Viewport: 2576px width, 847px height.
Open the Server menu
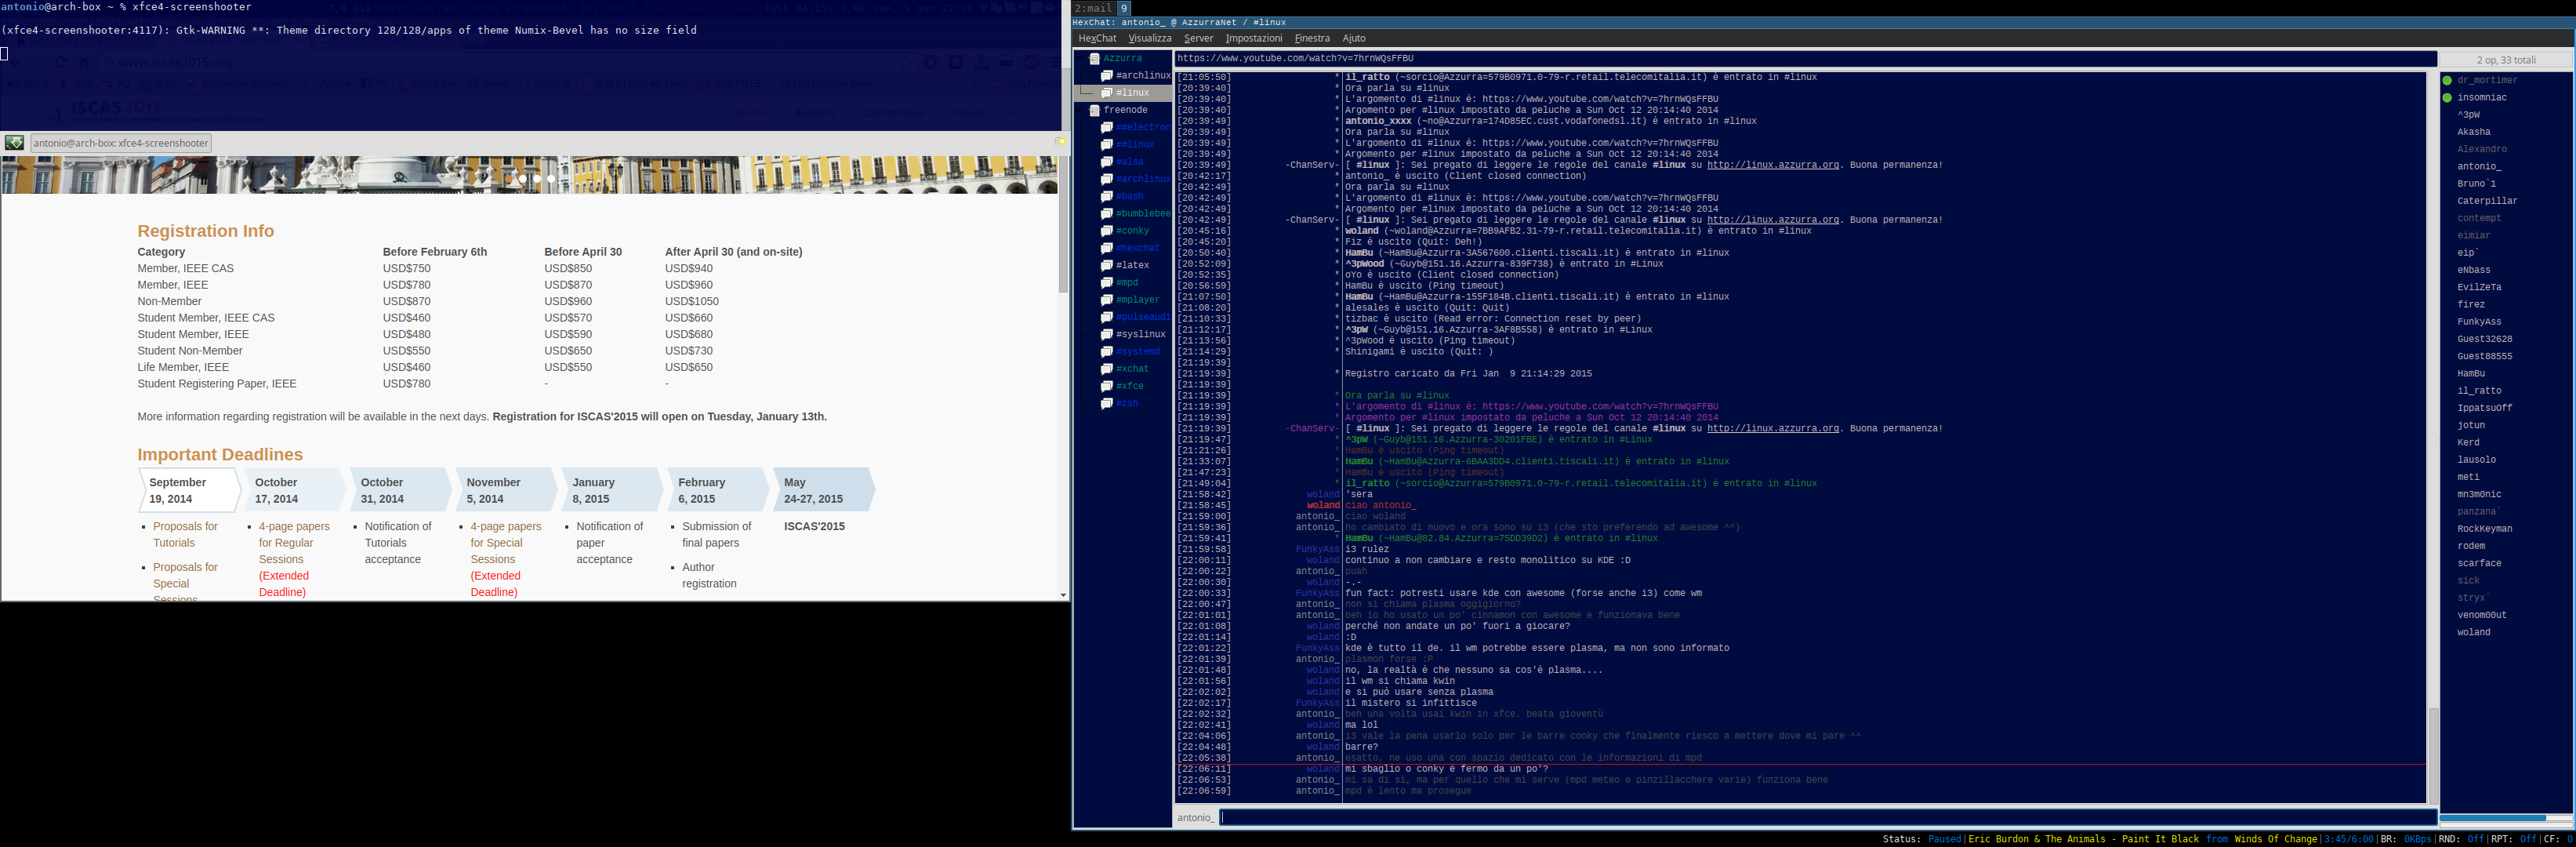(1198, 38)
